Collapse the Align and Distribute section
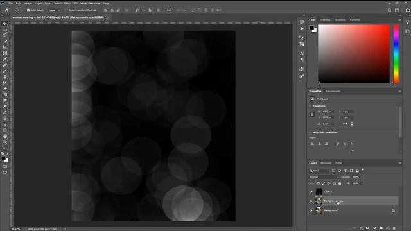The width and height of the screenshot is (411, 231). point(310,133)
